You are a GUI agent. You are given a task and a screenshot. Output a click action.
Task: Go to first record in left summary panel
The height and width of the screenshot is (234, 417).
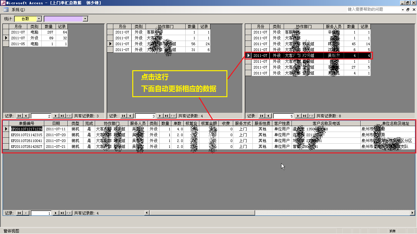[x=19, y=116]
